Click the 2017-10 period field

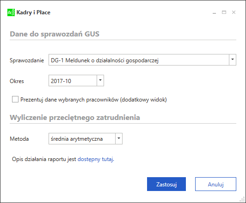click(x=73, y=81)
